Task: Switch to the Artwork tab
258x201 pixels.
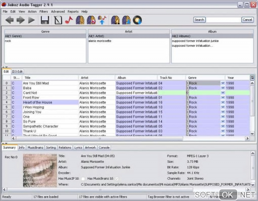Action: pos(90,147)
